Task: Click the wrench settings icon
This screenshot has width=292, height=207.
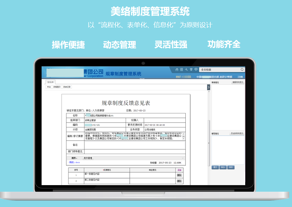Action: pos(186,70)
